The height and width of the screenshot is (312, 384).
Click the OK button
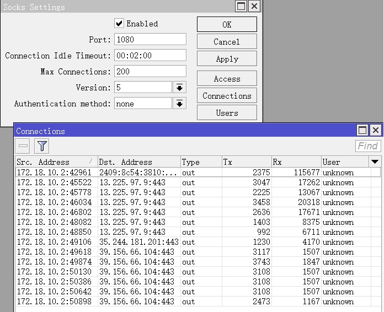(227, 25)
